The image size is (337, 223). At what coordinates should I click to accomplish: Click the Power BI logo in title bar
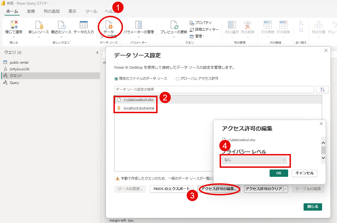pos(3,3)
